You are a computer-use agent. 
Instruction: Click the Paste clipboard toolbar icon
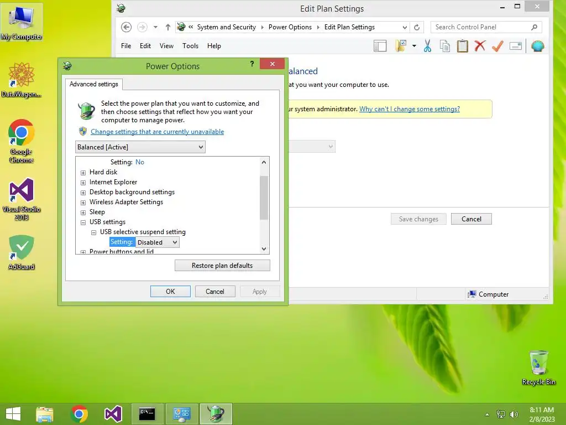462,46
